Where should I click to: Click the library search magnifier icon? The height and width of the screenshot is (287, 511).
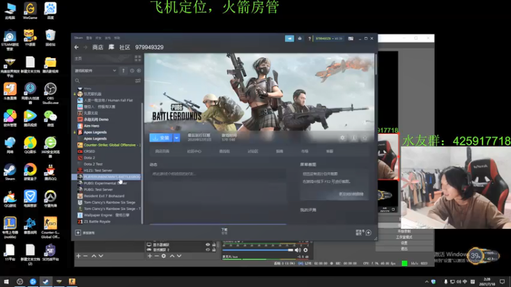(77, 81)
